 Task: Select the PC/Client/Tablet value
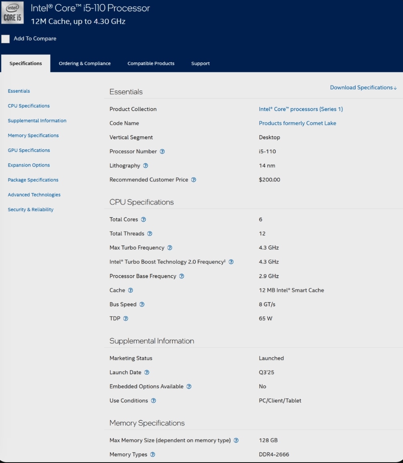280,401
